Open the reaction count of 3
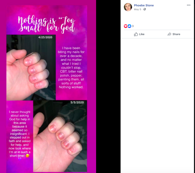 pos(133,26)
